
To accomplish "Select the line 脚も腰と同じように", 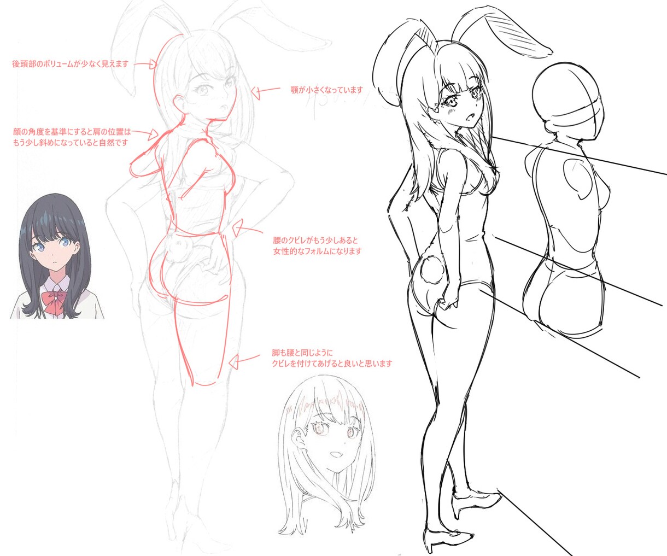I will (302, 353).
